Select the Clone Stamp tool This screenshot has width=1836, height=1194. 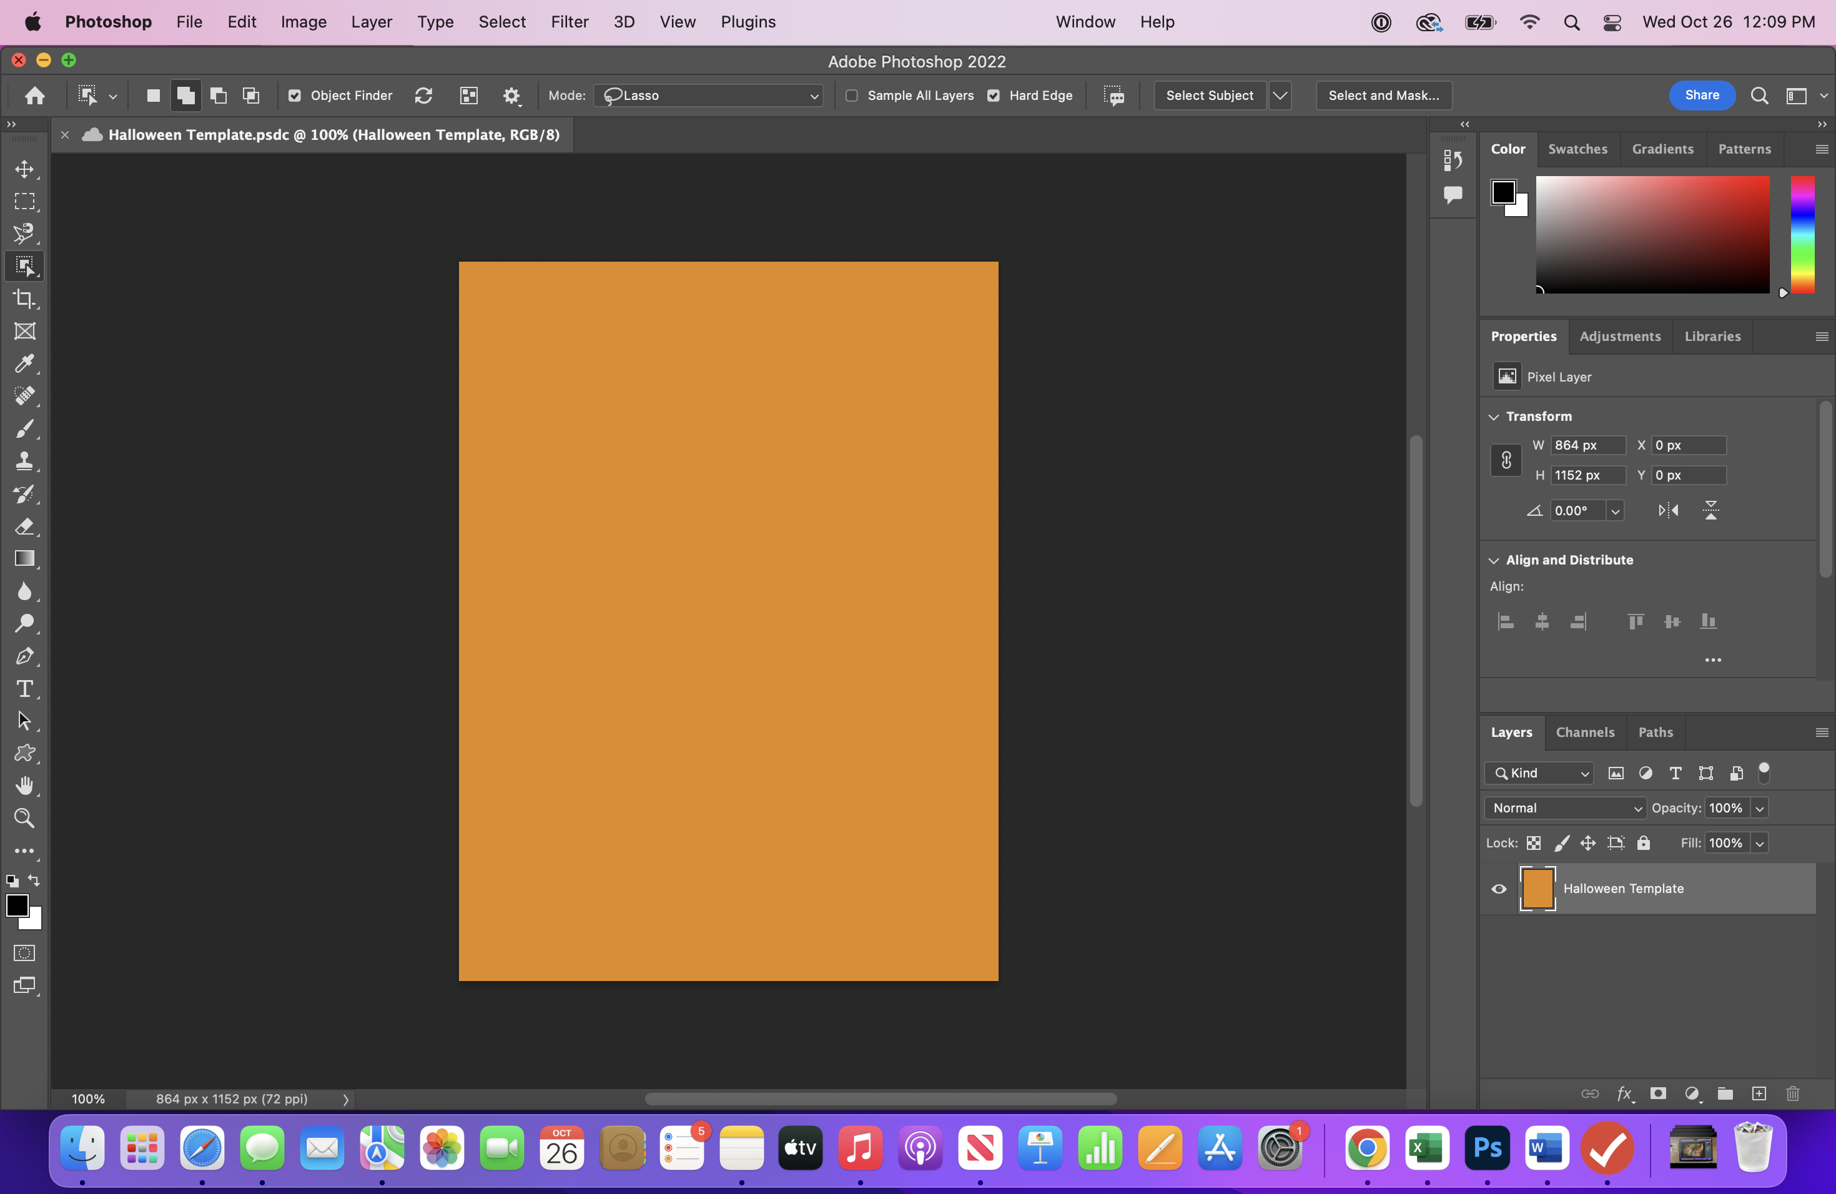pyautogui.click(x=24, y=461)
